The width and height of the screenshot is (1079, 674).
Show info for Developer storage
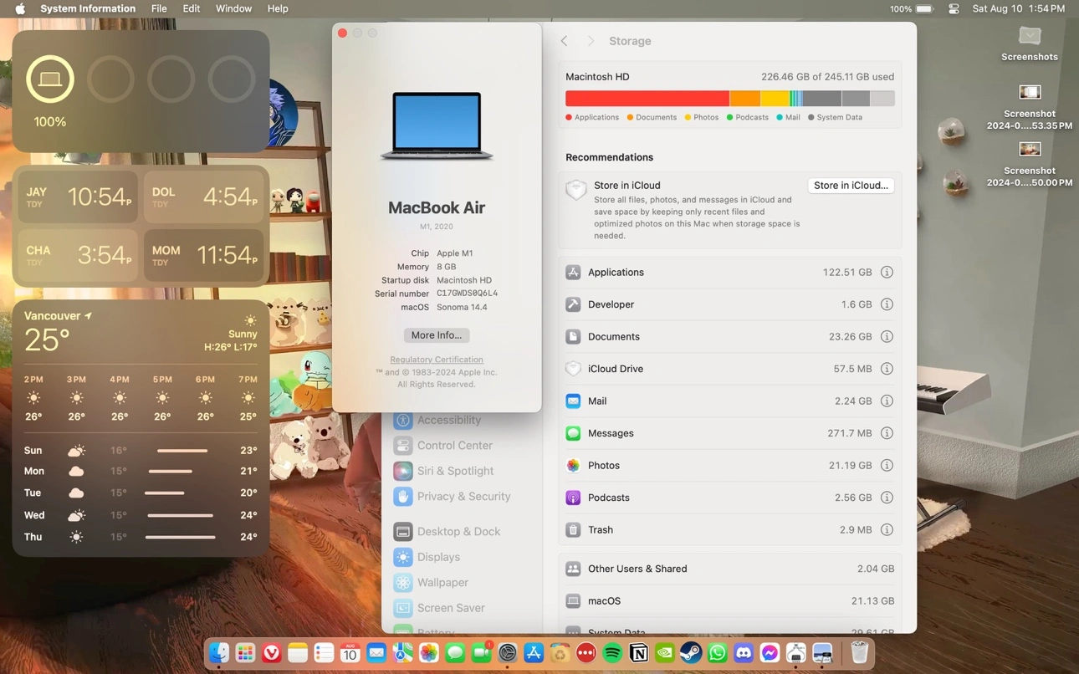pos(887,304)
